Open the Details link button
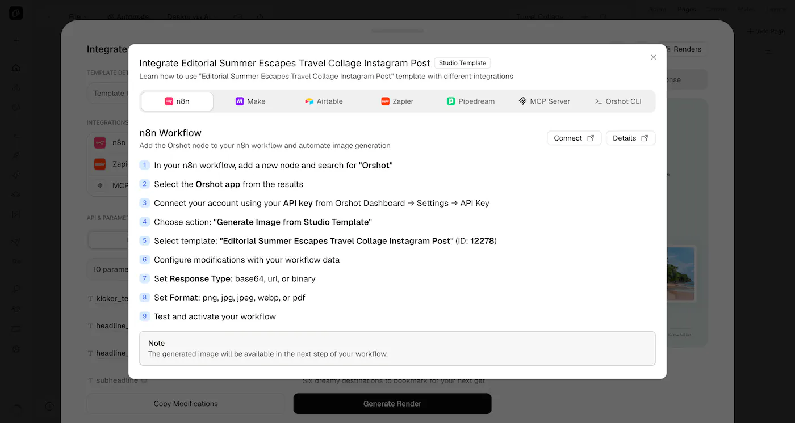The width and height of the screenshot is (795, 423). pos(630,138)
